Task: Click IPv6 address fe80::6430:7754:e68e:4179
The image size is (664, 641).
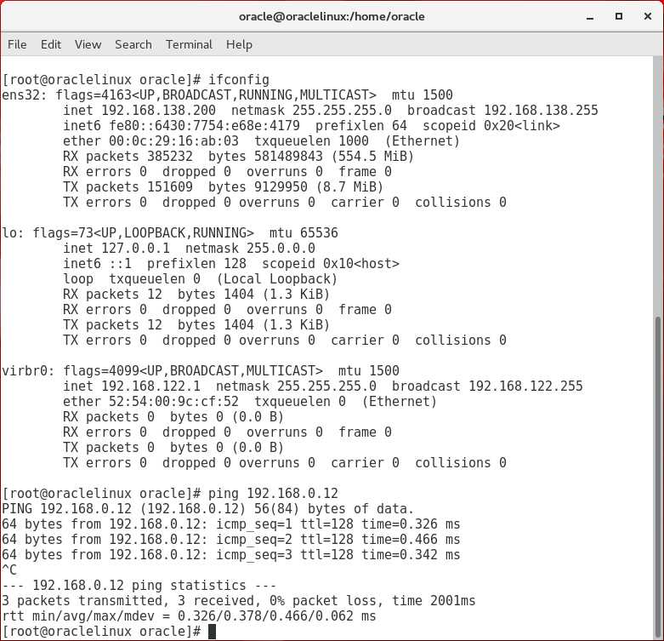Action: (205, 125)
